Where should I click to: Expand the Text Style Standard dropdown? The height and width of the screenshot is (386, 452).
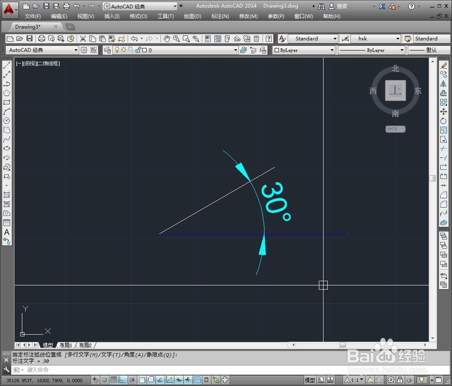[334, 38]
